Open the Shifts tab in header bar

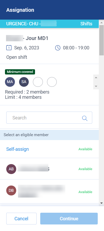86,24
